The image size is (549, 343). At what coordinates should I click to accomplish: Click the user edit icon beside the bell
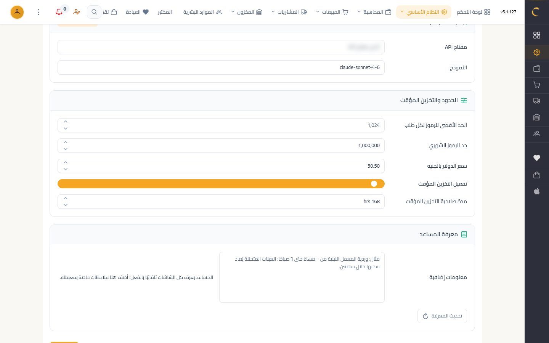[77, 12]
